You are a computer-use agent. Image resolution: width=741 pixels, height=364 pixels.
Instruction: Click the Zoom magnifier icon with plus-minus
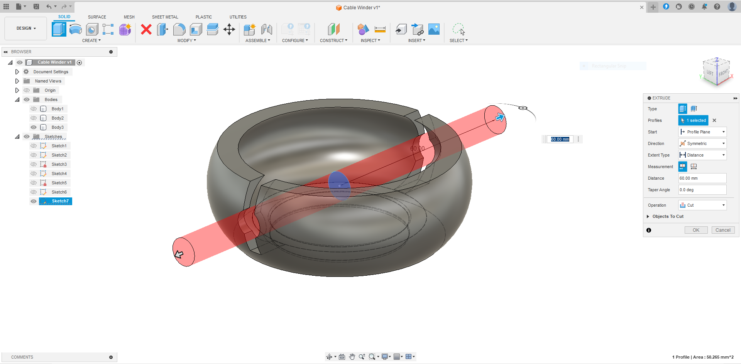[x=362, y=357]
